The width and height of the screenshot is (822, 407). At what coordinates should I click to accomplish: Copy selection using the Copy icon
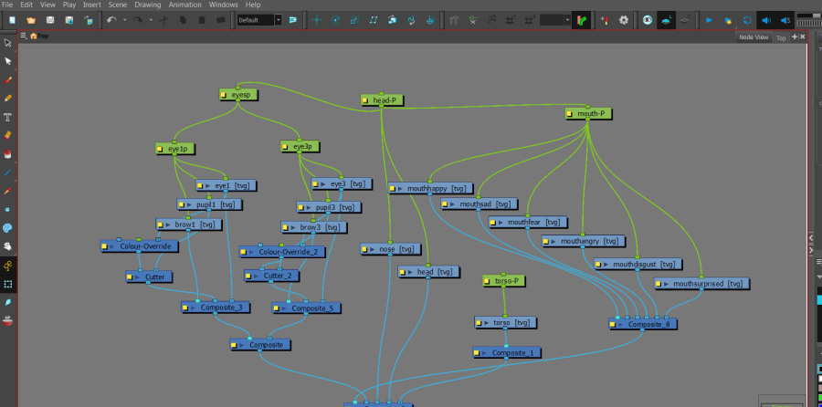183,20
